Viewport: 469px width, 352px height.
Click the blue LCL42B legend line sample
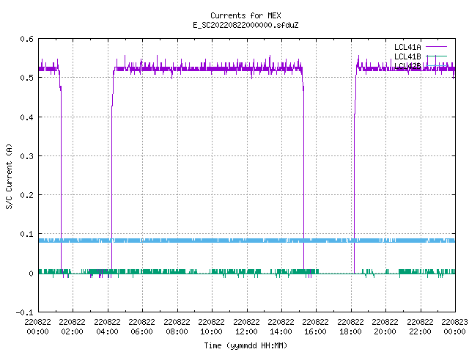point(436,65)
